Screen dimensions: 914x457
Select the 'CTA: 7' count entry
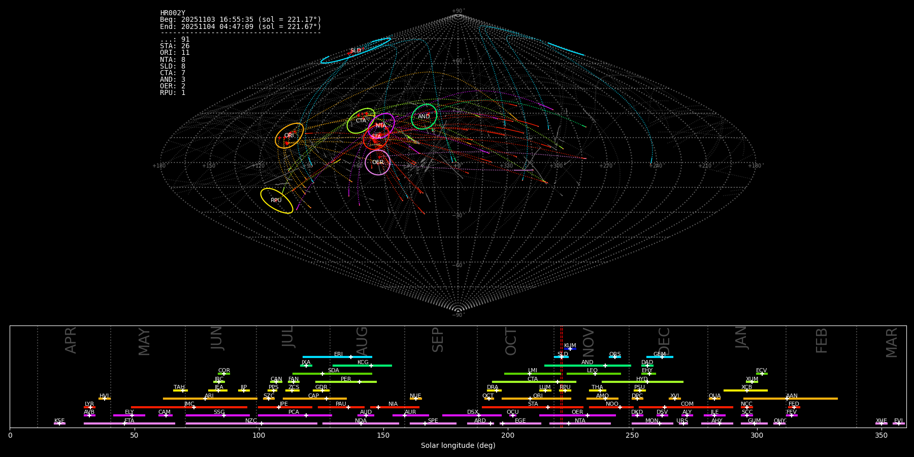[173, 73]
